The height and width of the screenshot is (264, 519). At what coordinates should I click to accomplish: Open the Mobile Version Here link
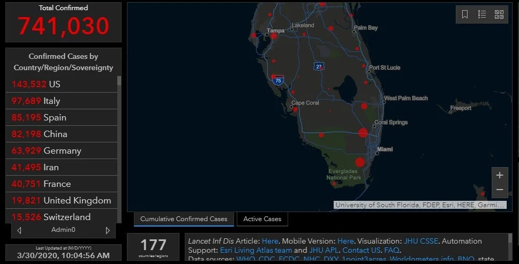[345, 241]
